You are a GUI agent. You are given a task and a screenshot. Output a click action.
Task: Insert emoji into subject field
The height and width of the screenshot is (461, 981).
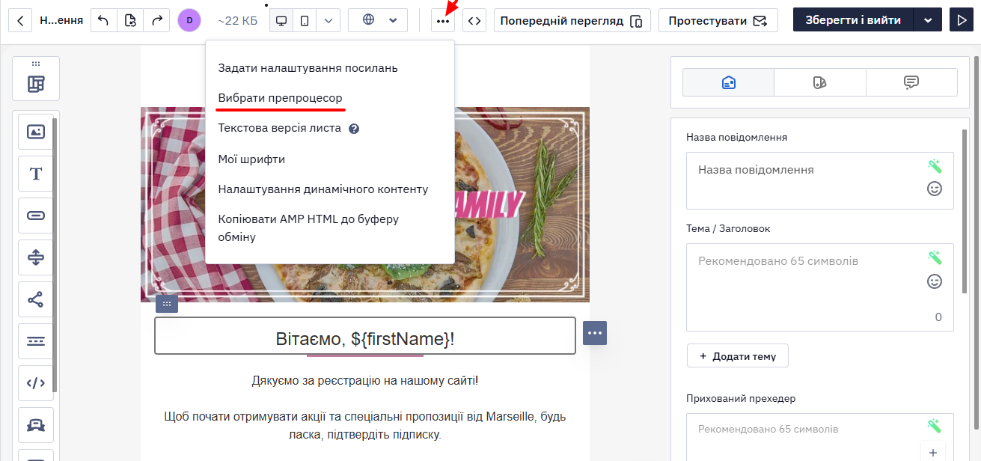point(935,281)
